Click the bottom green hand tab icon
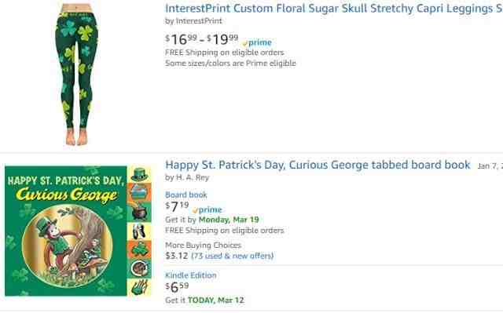 point(140,287)
